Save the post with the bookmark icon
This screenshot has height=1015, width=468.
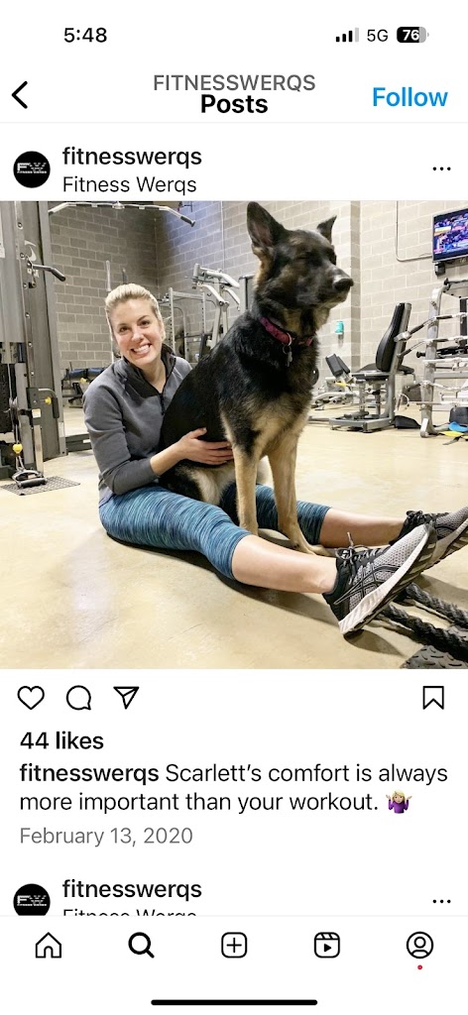pyautogui.click(x=433, y=697)
